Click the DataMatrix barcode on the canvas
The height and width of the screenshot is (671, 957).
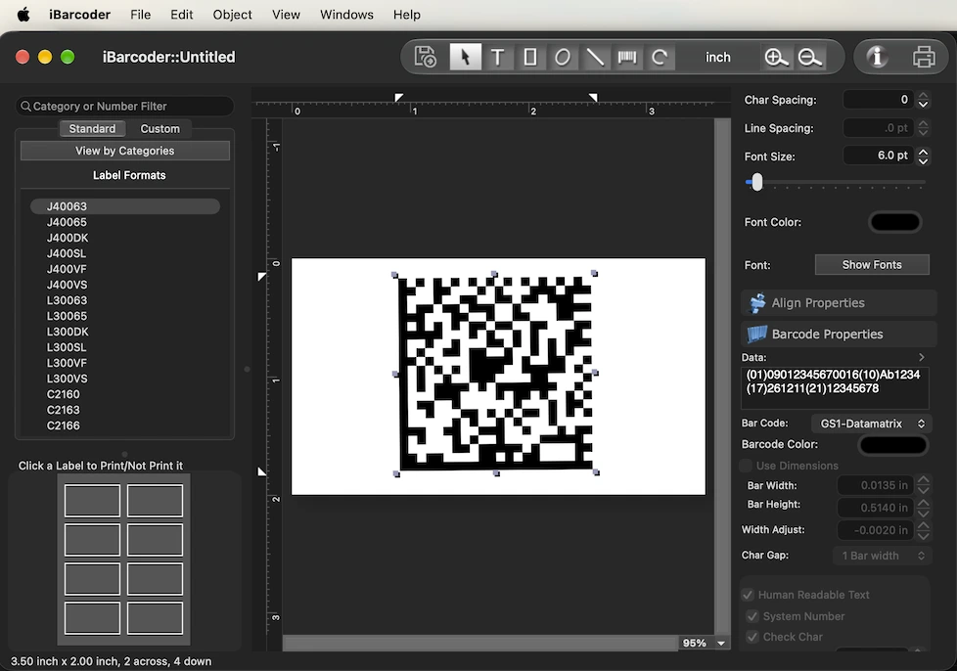coord(495,374)
